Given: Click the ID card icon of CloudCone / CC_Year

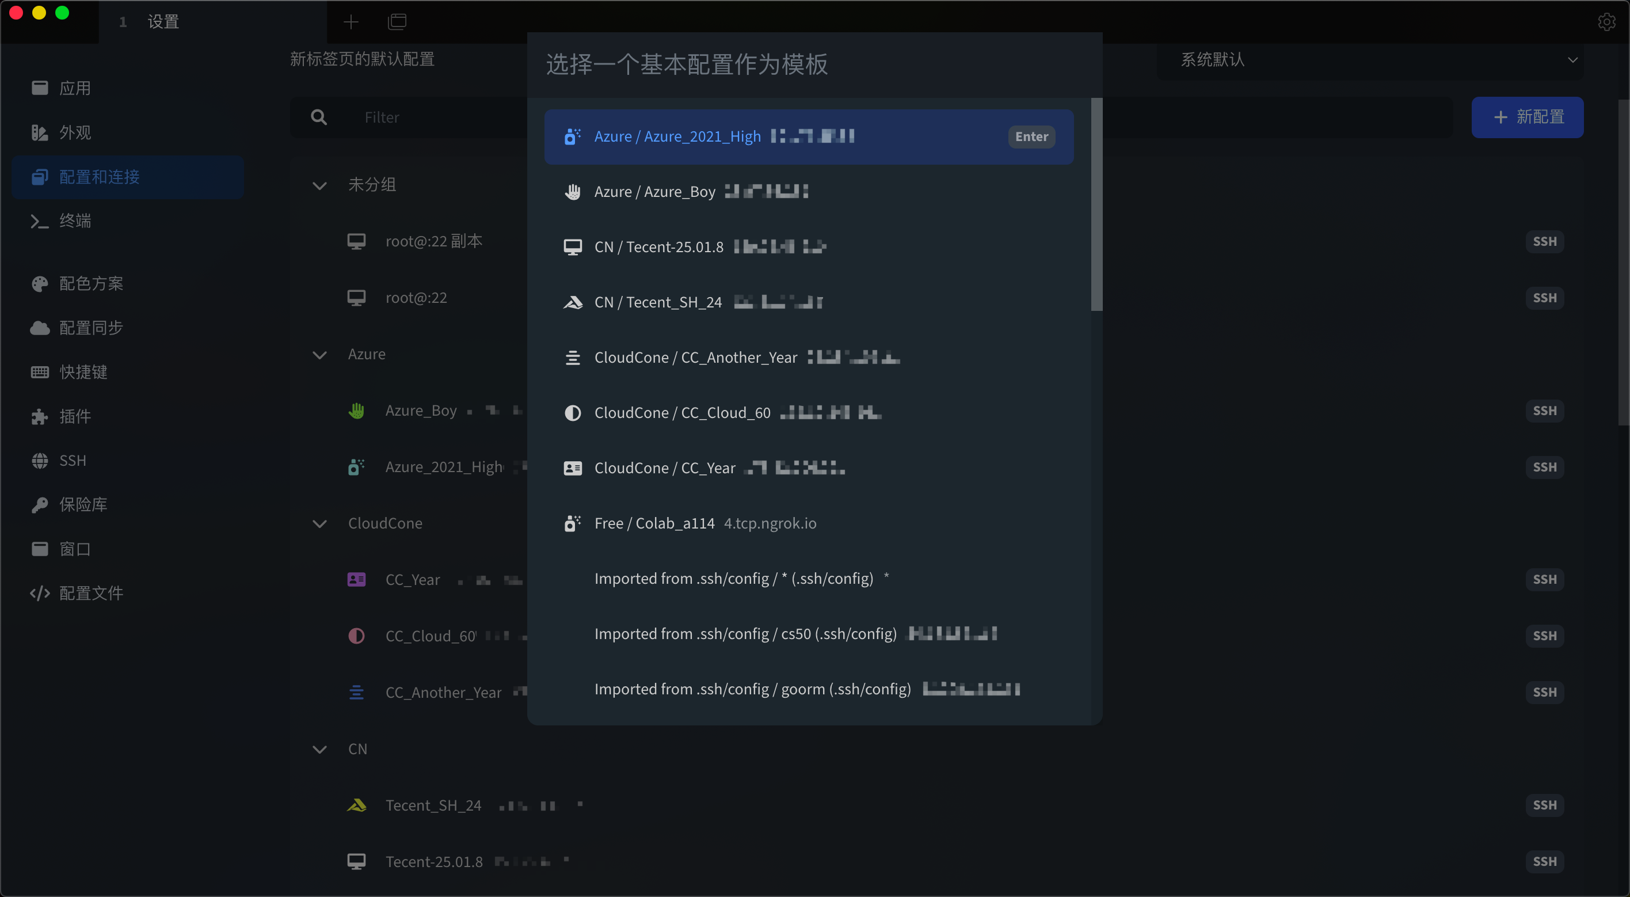Looking at the screenshot, I should coord(572,468).
